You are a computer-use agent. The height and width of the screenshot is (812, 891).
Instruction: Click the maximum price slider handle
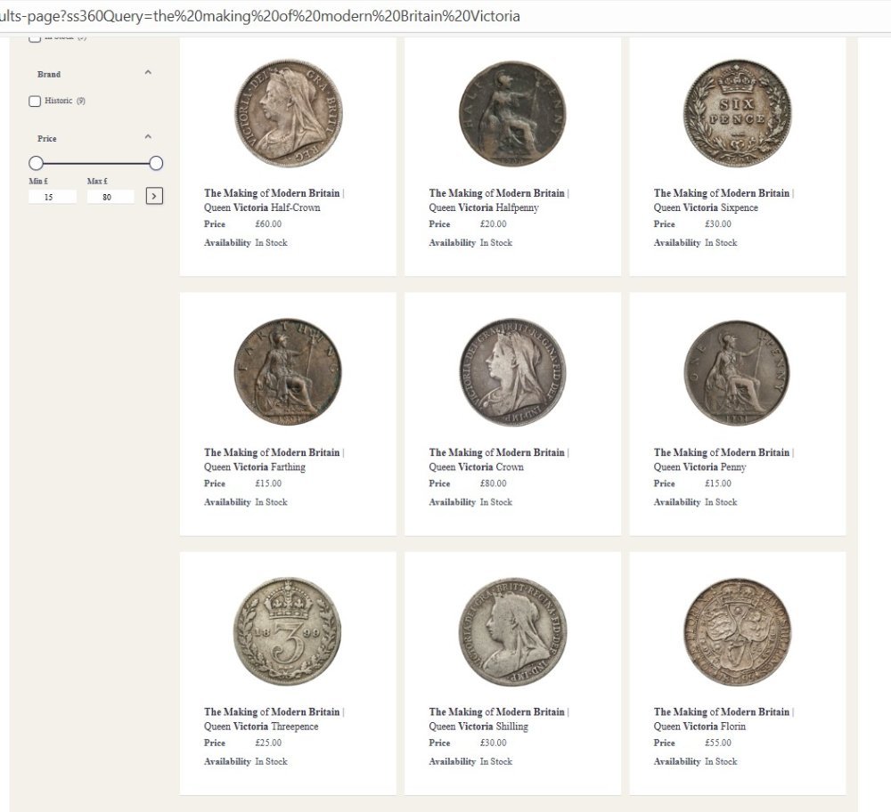pos(156,163)
